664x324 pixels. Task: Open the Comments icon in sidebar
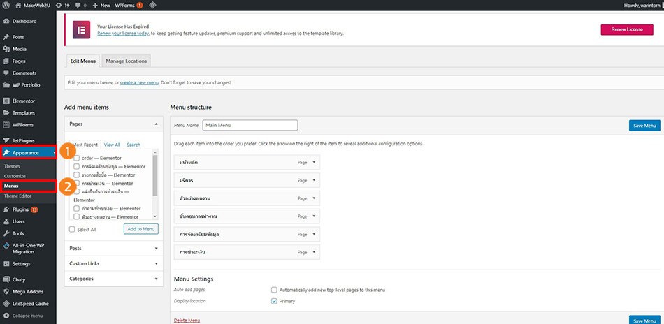click(x=6, y=73)
